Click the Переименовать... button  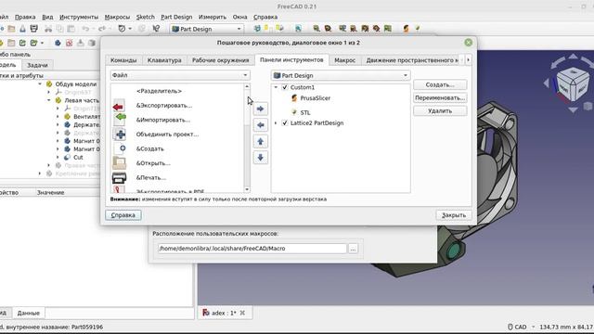click(440, 97)
